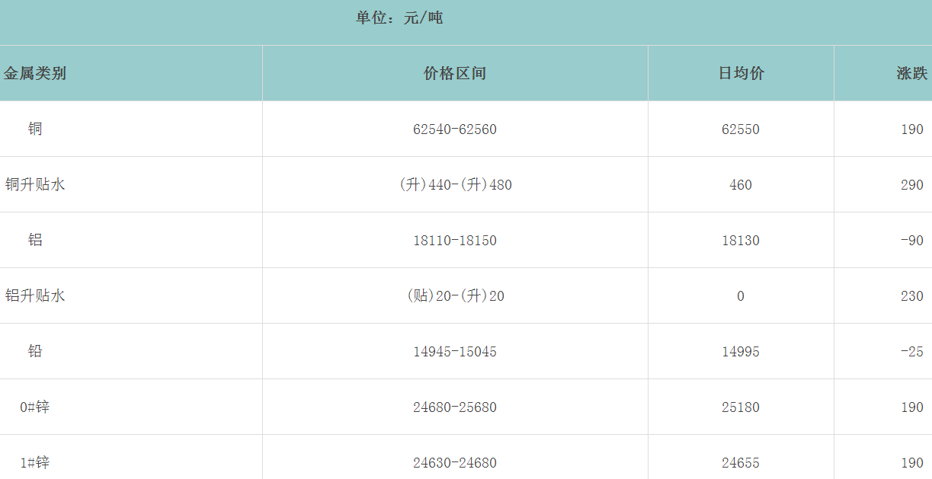Click aluminum price range 18110-18150
Screen dimensions: 932x479
pos(455,241)
